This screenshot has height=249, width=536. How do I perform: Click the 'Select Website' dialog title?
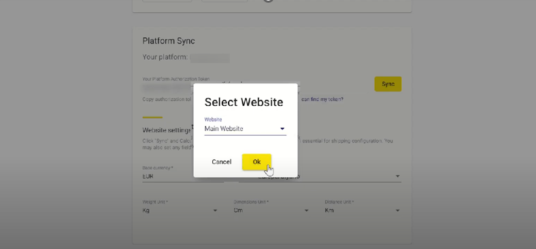coord(244,102)
